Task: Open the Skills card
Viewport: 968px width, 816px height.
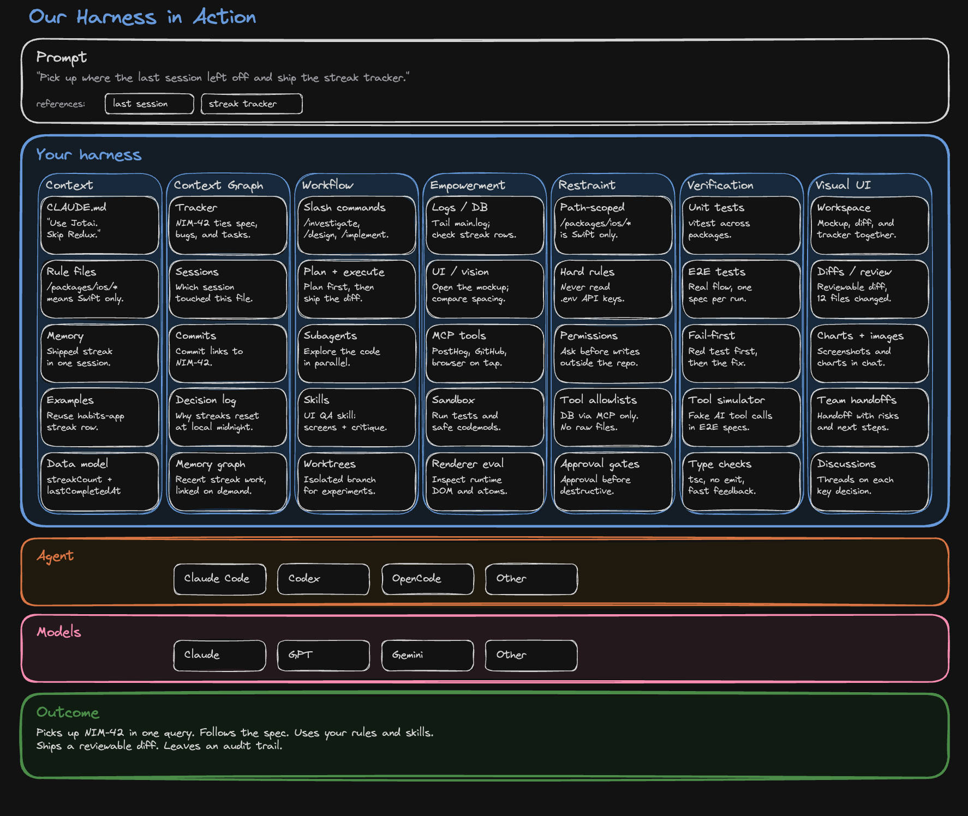Action: point(357,417)
